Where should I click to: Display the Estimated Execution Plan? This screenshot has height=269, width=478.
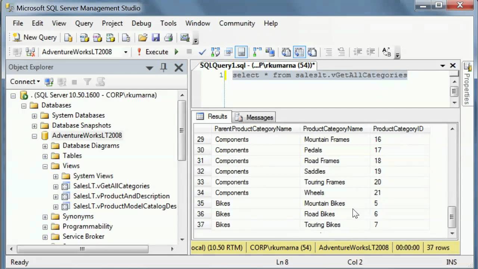click(215, 52)
